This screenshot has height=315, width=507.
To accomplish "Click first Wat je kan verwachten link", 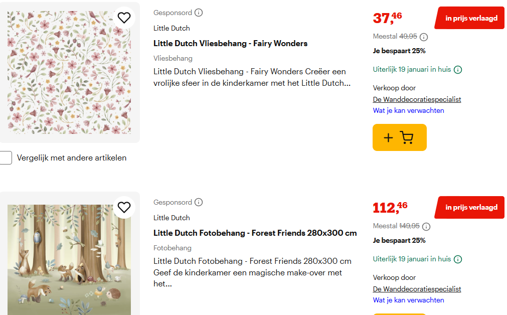I will [x=408, y=110].
